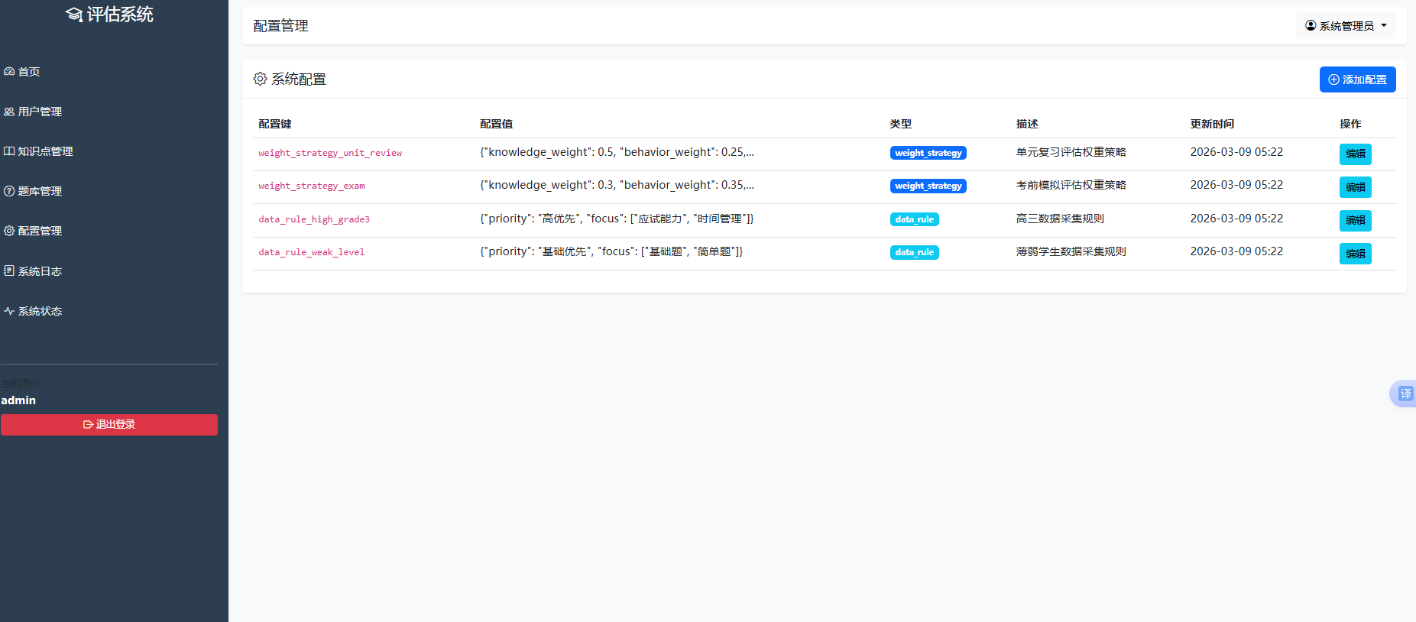Image resolution: width=1416 pixels, height=622 pixels.
Task: Click the 添加配置 button
Action: click(1357, 79)
